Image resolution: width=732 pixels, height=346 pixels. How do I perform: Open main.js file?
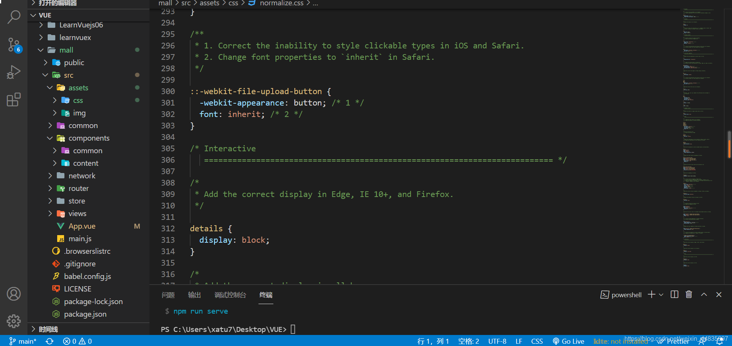click(88, 239)
